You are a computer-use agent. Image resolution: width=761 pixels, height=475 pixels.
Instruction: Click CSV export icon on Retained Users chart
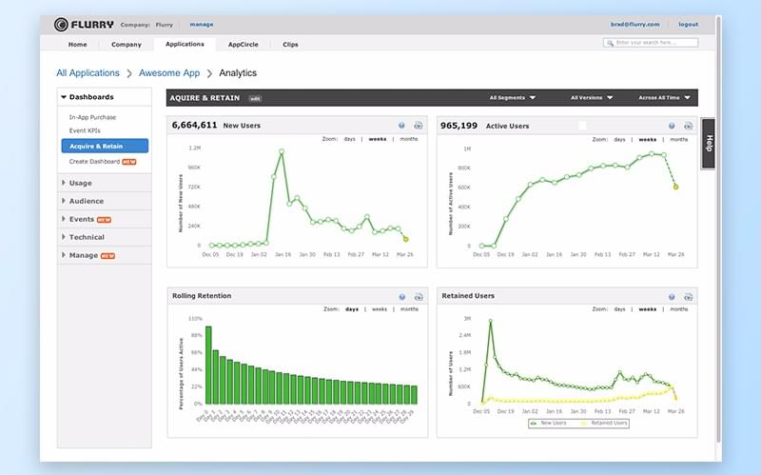(688, 297)
